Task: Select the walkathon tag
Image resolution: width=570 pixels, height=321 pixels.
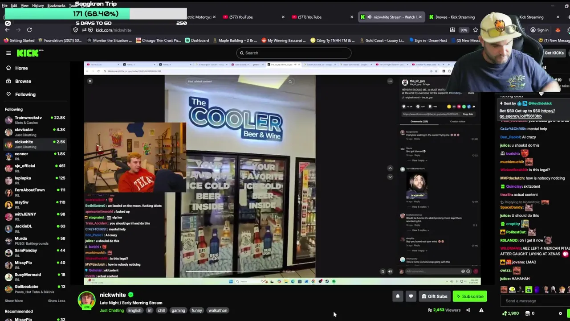Action: pos(218,311)
